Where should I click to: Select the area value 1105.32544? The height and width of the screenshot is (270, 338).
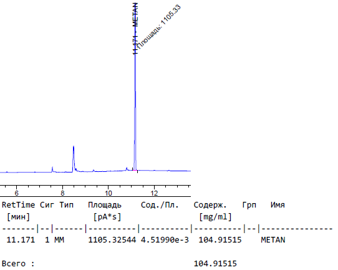tap(112, 240)
